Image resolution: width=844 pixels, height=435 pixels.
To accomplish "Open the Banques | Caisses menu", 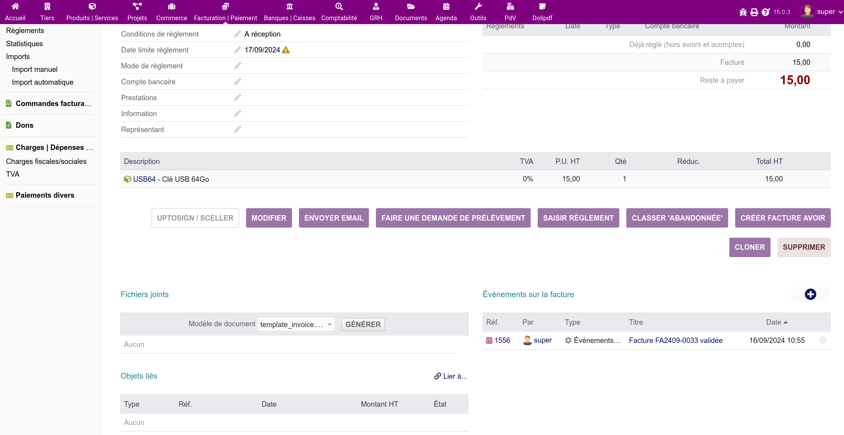I will coord(289,12).
